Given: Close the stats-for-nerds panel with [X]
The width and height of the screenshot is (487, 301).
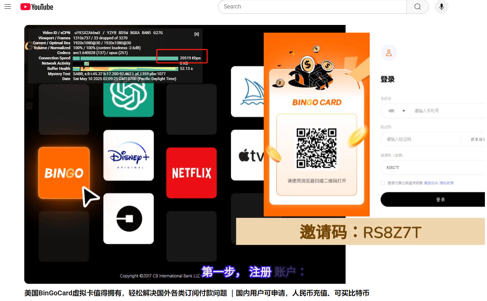Looking at the screenshot, I should point(197,34).
